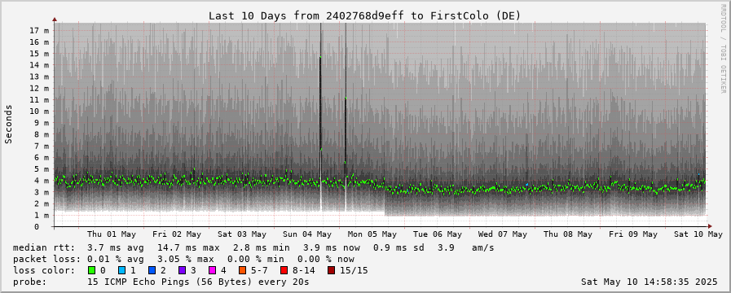Click the '1 m' y-axis tick label
This screenshot has height=293, width=731.
[42, 215]
